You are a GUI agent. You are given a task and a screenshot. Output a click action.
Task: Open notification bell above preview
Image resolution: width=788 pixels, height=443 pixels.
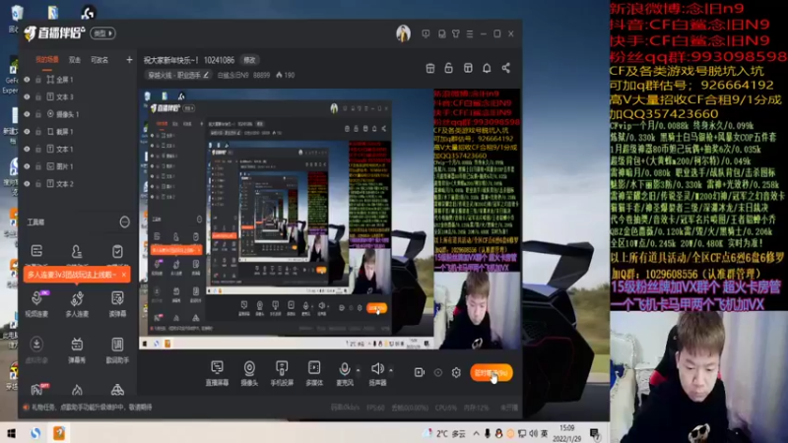tap(487, 68)
